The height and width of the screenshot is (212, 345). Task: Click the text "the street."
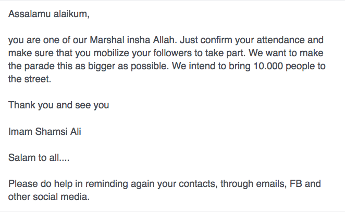(30, 80)
